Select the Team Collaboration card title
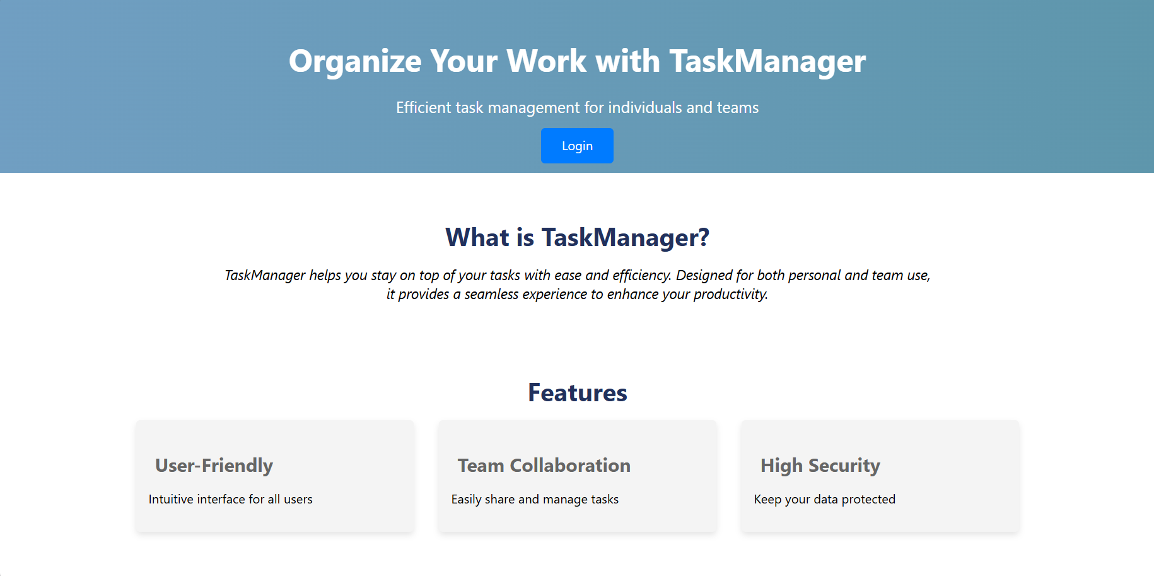This screenshot has width=1154, height=576. 544,466
